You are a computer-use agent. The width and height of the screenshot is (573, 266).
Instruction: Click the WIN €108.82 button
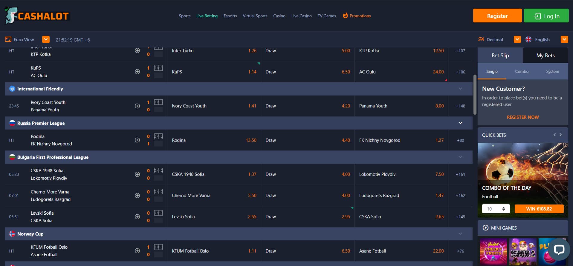click(x=539, y=209)
